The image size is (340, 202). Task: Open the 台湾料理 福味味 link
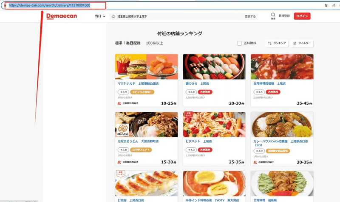(x=265, y=200)
